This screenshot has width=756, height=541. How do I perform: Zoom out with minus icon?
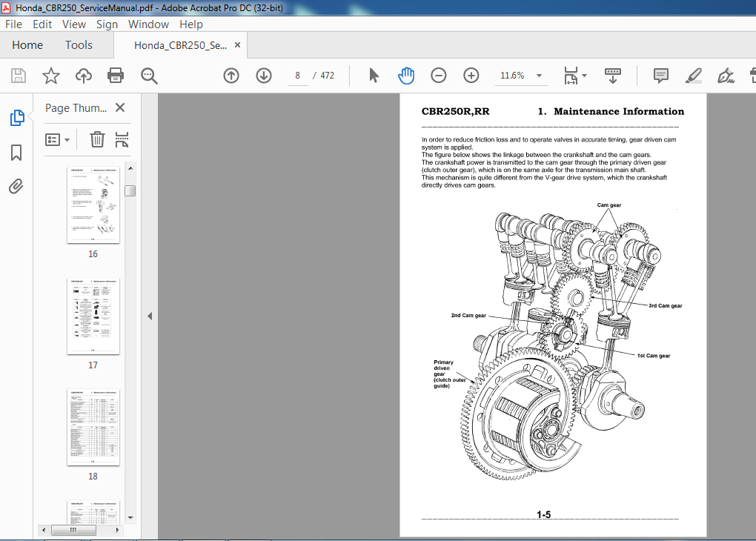click(x=438, y=76)
